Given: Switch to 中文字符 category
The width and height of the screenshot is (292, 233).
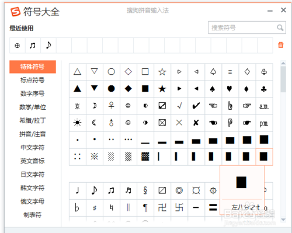Looking at the screenshot, I should tap(33, 147).
